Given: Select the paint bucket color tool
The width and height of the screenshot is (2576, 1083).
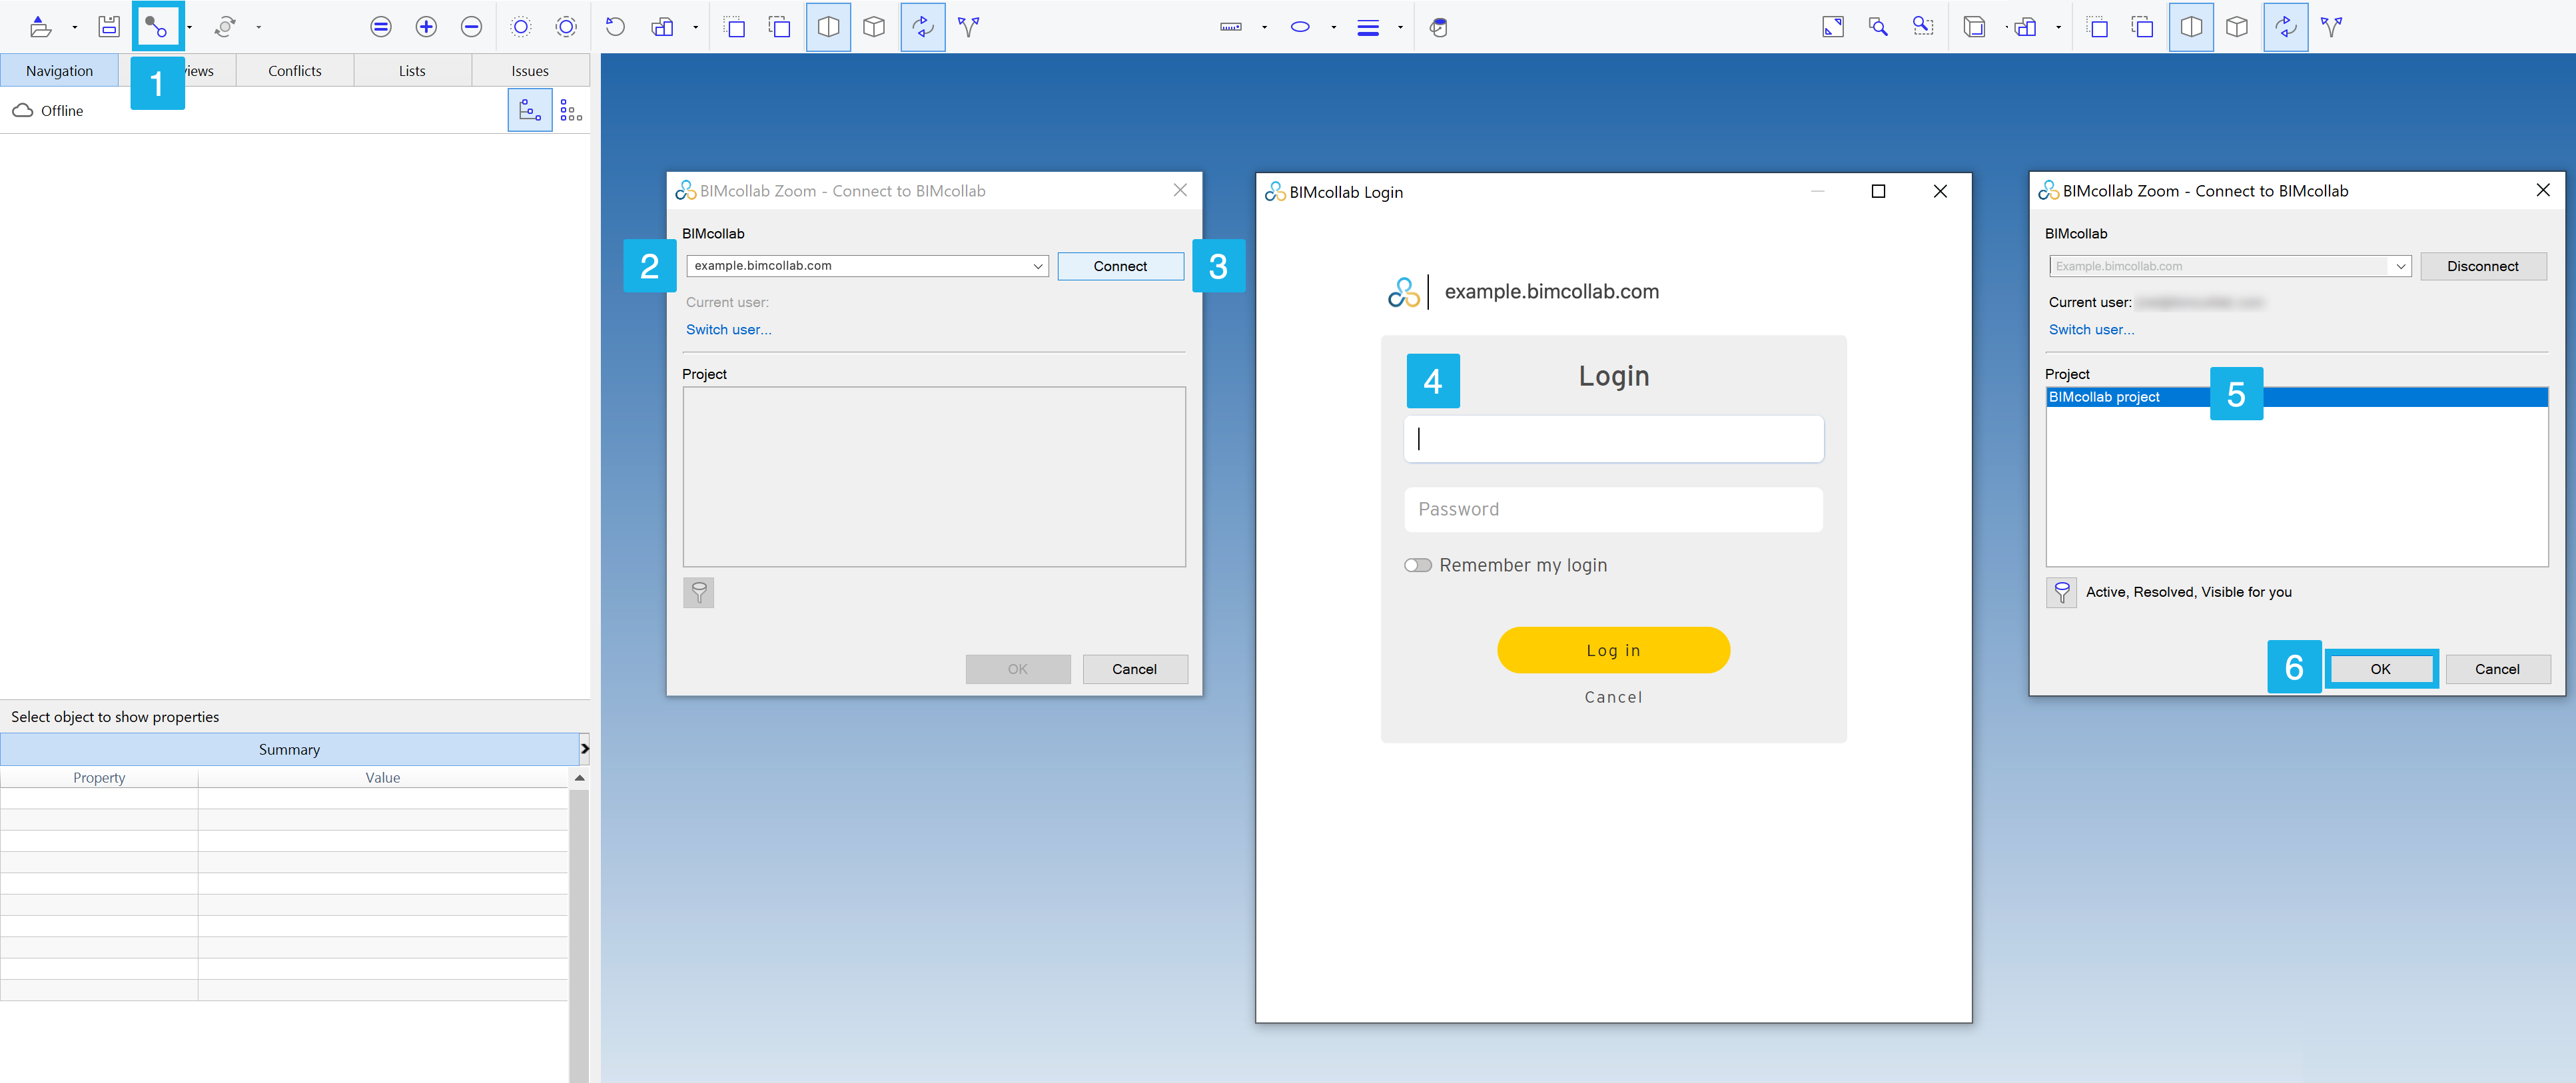Looking at the screenshot, I should (x=1438, y=27).
